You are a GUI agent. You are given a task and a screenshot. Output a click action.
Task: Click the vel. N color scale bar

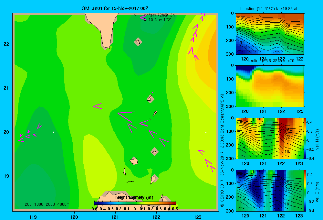pyautogui.click(x=305, y=138)
